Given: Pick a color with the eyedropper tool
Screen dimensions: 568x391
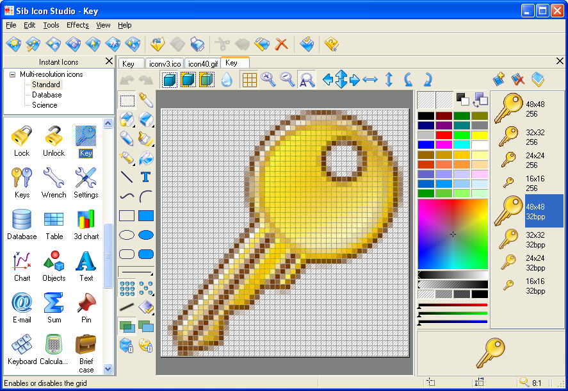Looking at the screenshot, I should coord(146,101).
